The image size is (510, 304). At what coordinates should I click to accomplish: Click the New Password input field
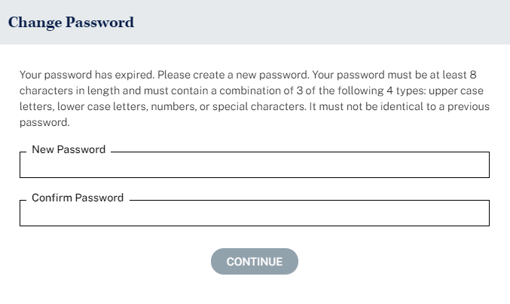(254, 166)
